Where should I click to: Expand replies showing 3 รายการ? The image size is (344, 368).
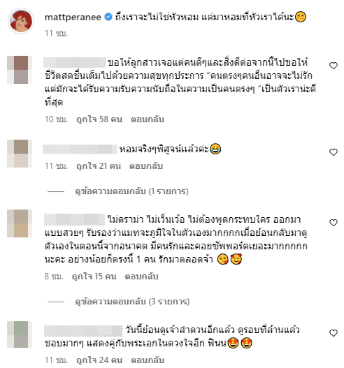coord(132,301)
